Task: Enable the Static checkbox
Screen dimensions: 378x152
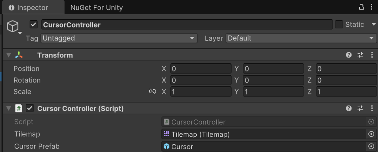Action: [339, 24]
